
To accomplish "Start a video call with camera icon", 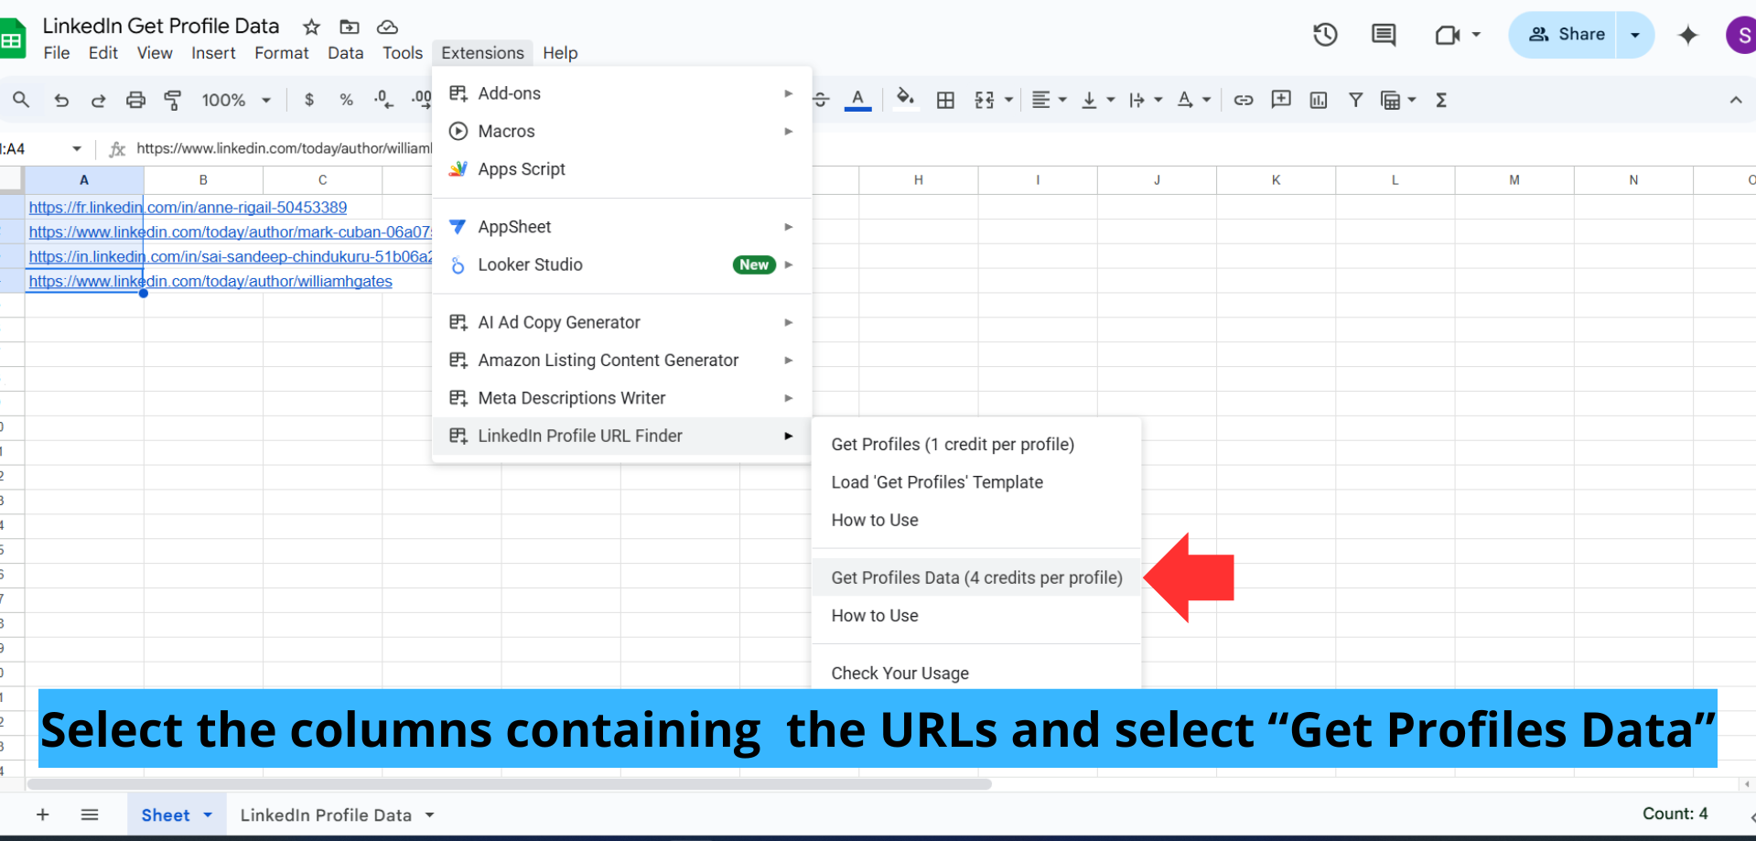I will (1447, 35).
